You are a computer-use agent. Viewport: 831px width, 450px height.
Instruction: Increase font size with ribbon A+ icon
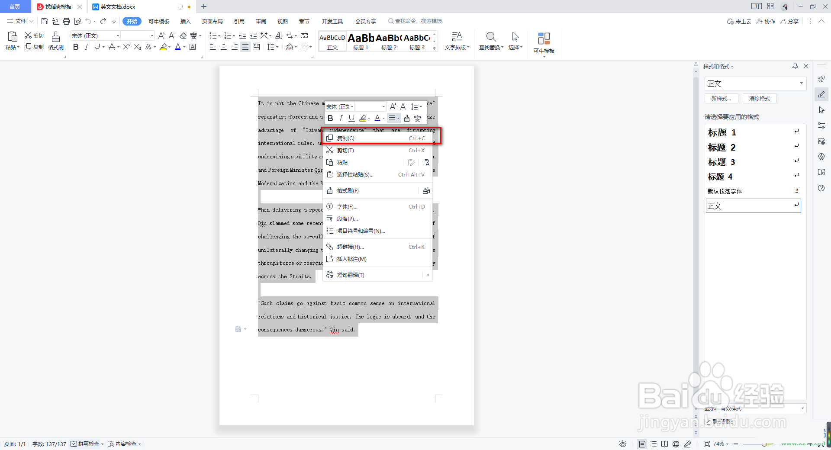[161, 35]
